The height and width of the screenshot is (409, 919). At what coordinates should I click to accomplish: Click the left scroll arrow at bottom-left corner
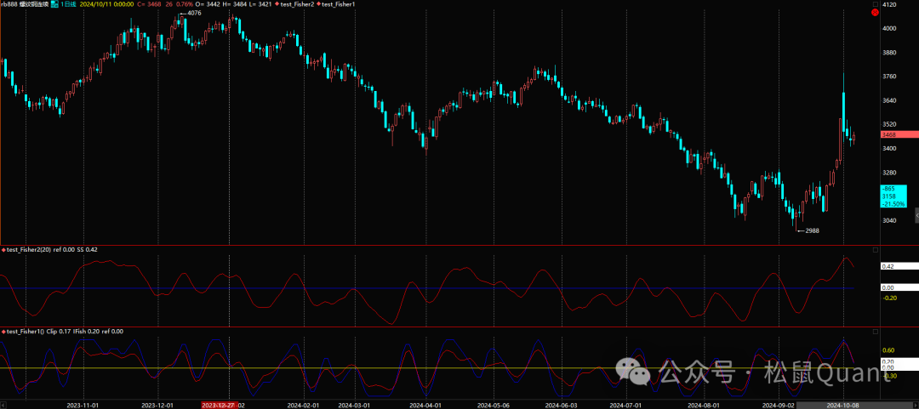click(x=3, y=406)
